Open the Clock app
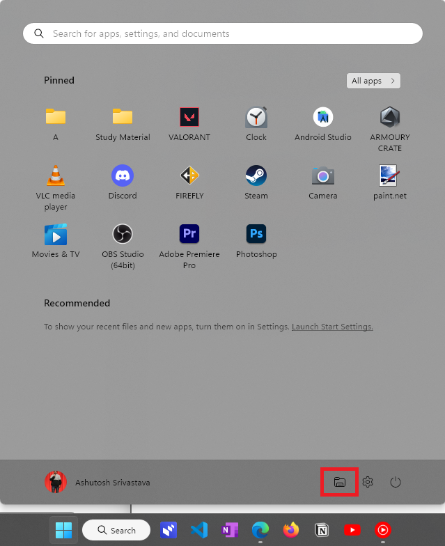Screen dimensions: 445x546 click(x=256, y=124)
